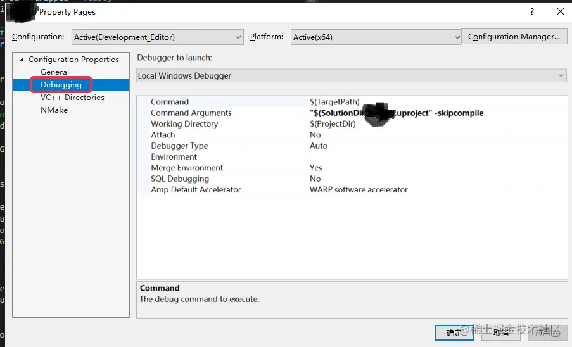Select General in the properties tree

54,72
